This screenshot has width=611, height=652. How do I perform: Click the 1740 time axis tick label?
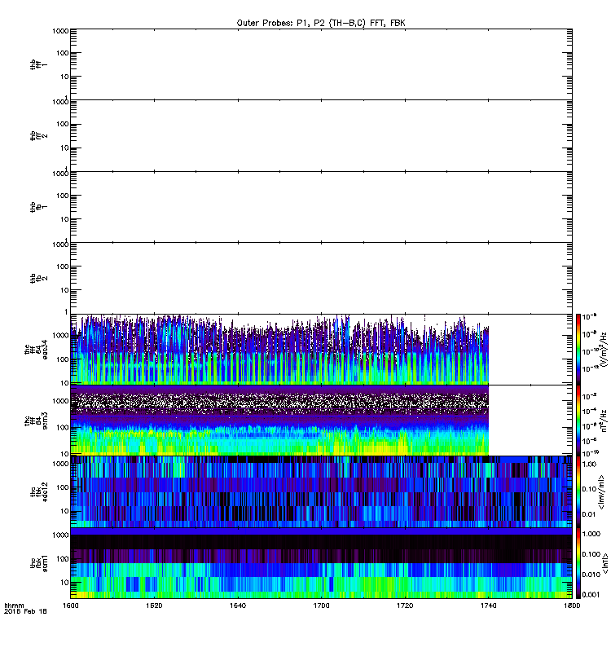click(x=488, y=606)
